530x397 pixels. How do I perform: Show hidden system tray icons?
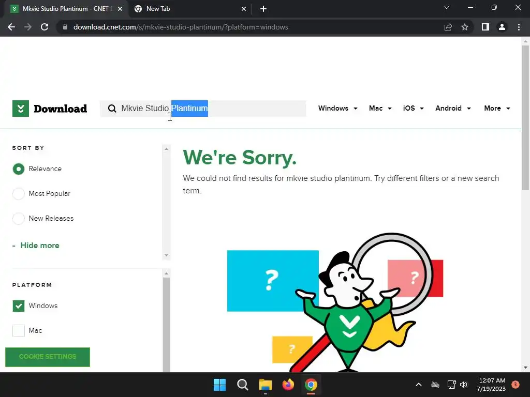pos(418,385)
